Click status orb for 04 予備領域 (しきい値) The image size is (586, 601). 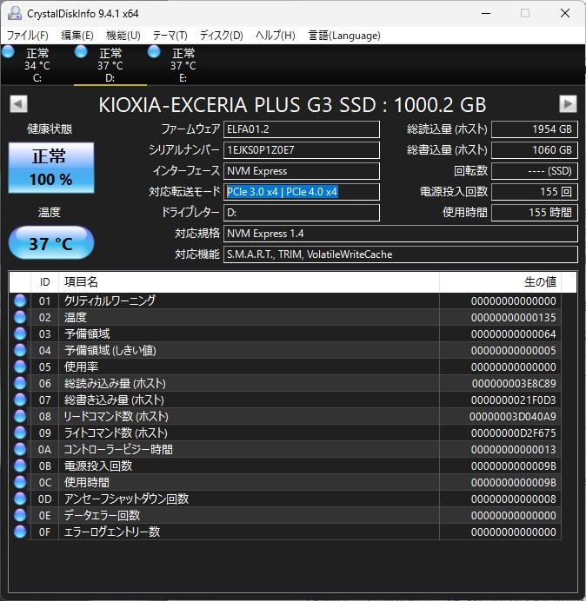click(20, 350)
